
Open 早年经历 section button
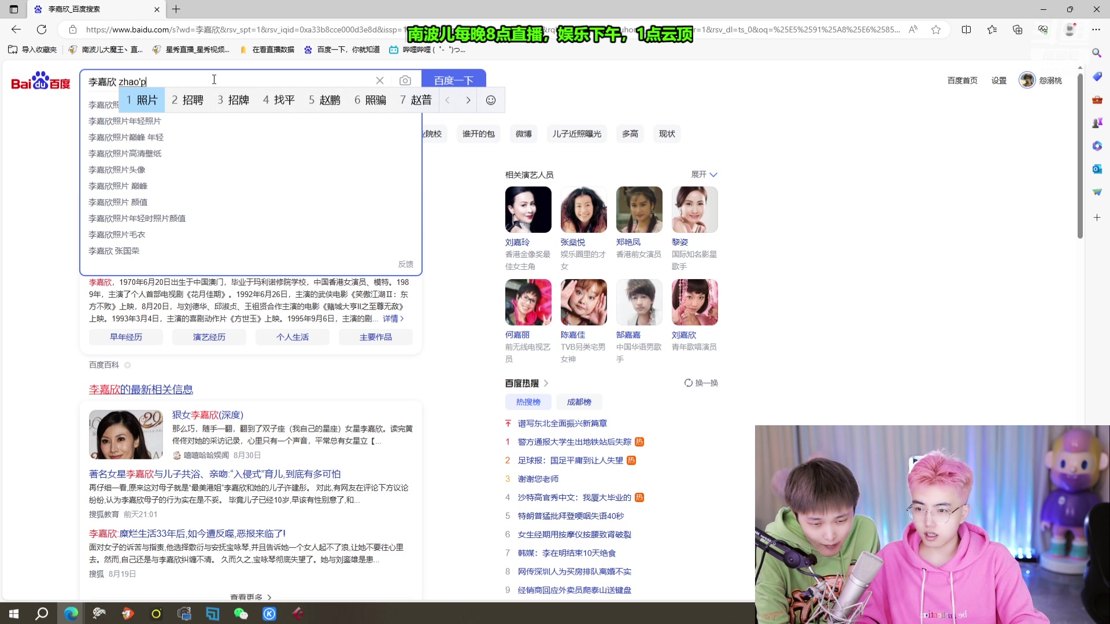click(x=126, y=337)
